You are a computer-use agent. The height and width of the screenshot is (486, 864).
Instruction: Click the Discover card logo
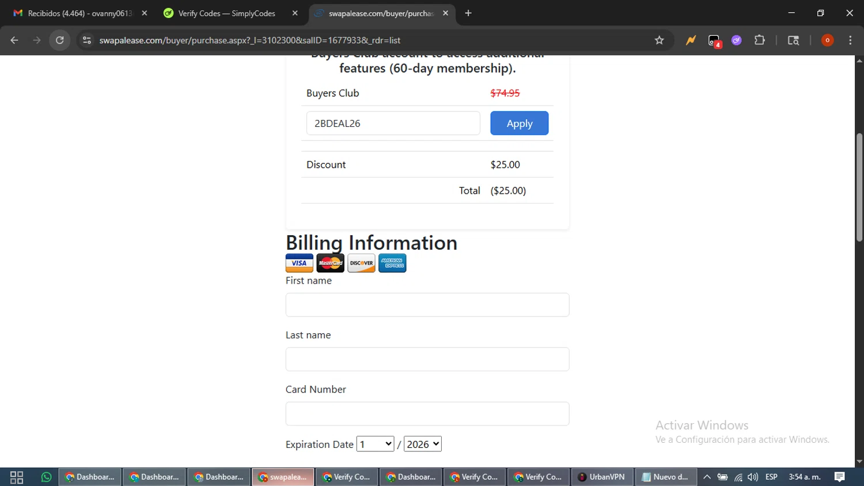pos(361,263)
